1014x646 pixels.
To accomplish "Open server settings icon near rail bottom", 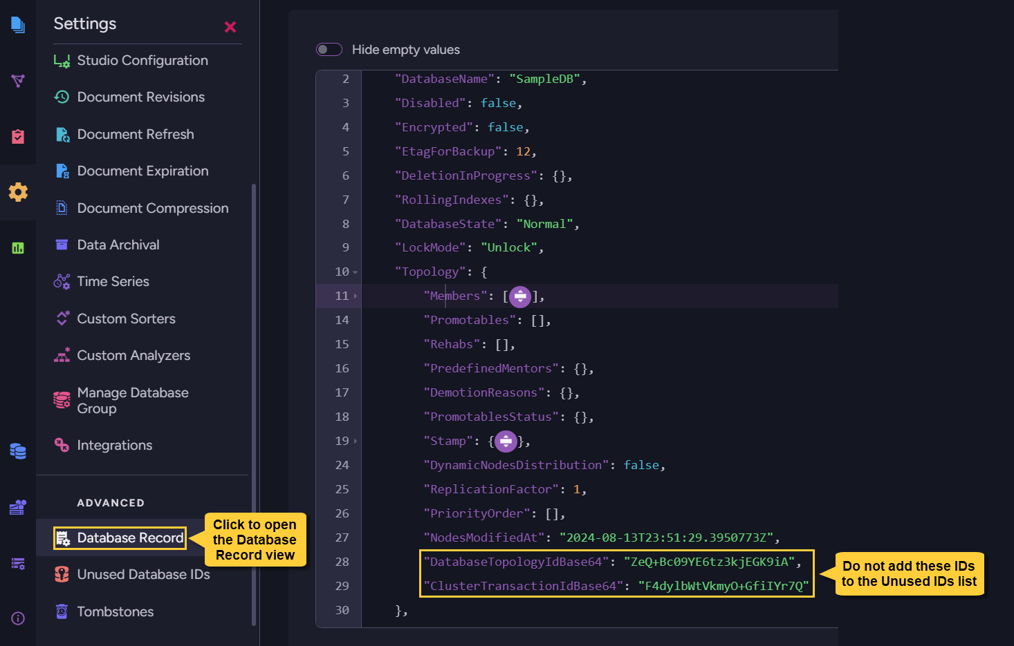I will [18, 564].
